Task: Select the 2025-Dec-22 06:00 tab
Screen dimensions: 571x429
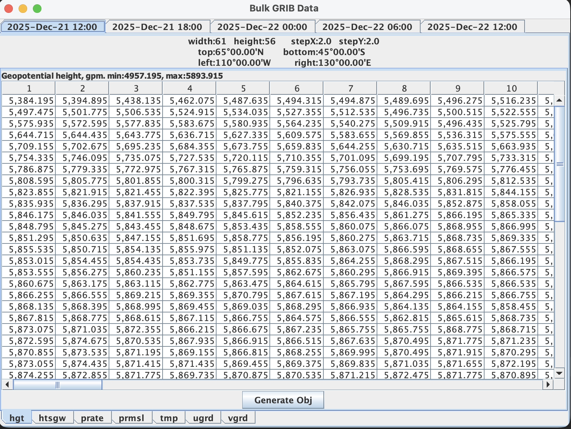Action: 367,27
